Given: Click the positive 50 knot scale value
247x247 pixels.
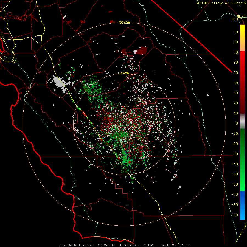Looking at the screenshot, I should coord(236,73).
